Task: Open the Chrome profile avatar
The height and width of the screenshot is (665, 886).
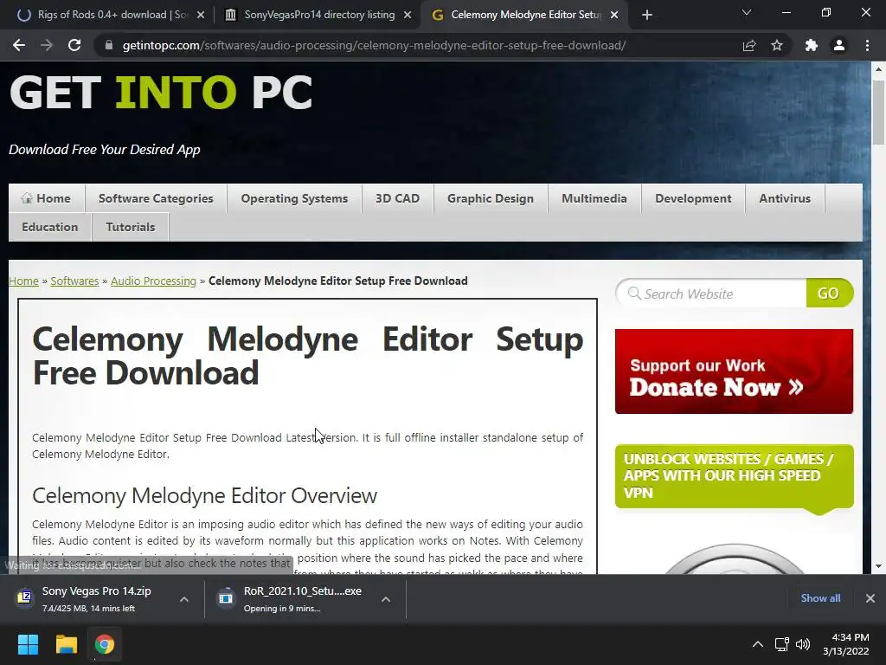Action: coord(839,45)
